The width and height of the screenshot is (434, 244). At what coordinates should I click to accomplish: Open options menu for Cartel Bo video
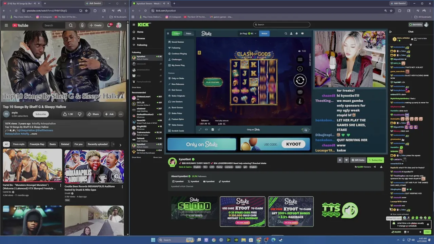pos(61,185)
